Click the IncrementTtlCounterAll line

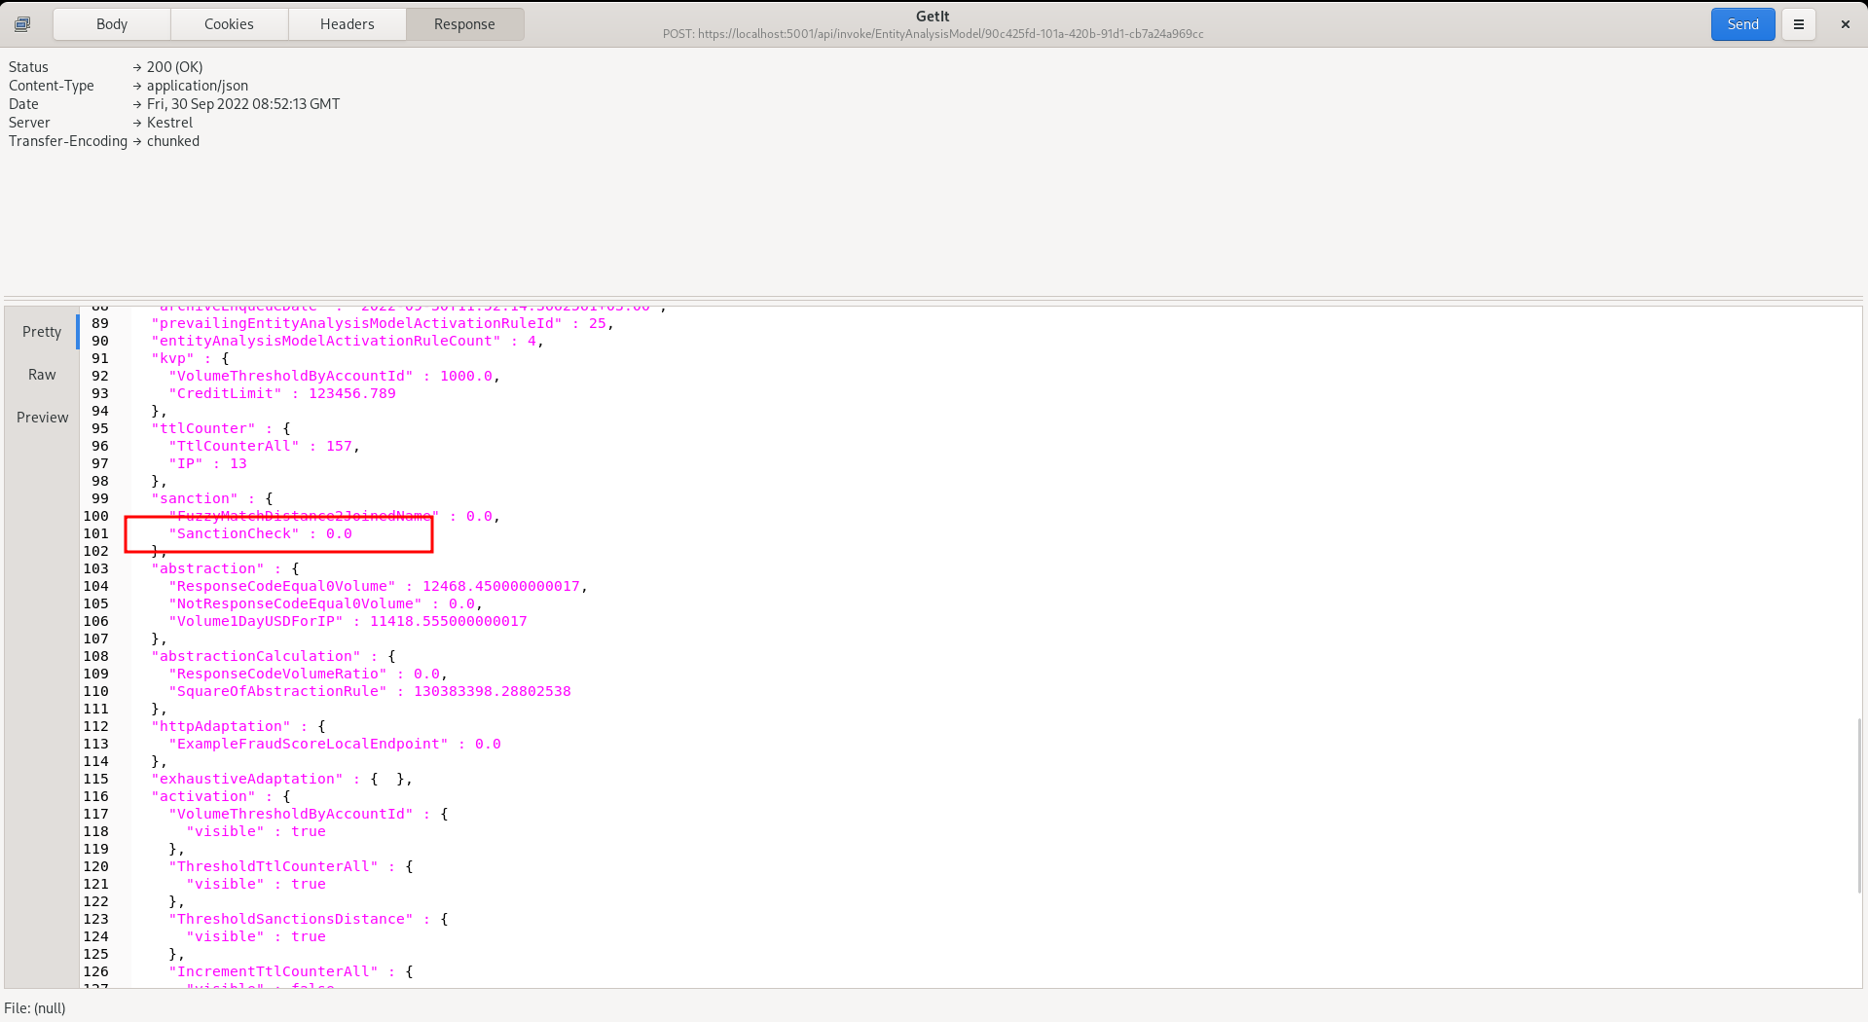[291, 971]
